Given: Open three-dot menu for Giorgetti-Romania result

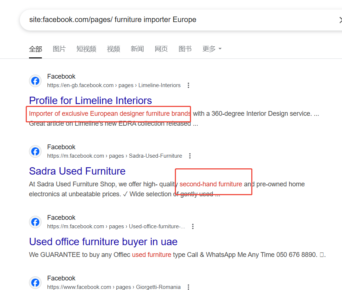Looking at the screenshot, I should click(188, 287).
